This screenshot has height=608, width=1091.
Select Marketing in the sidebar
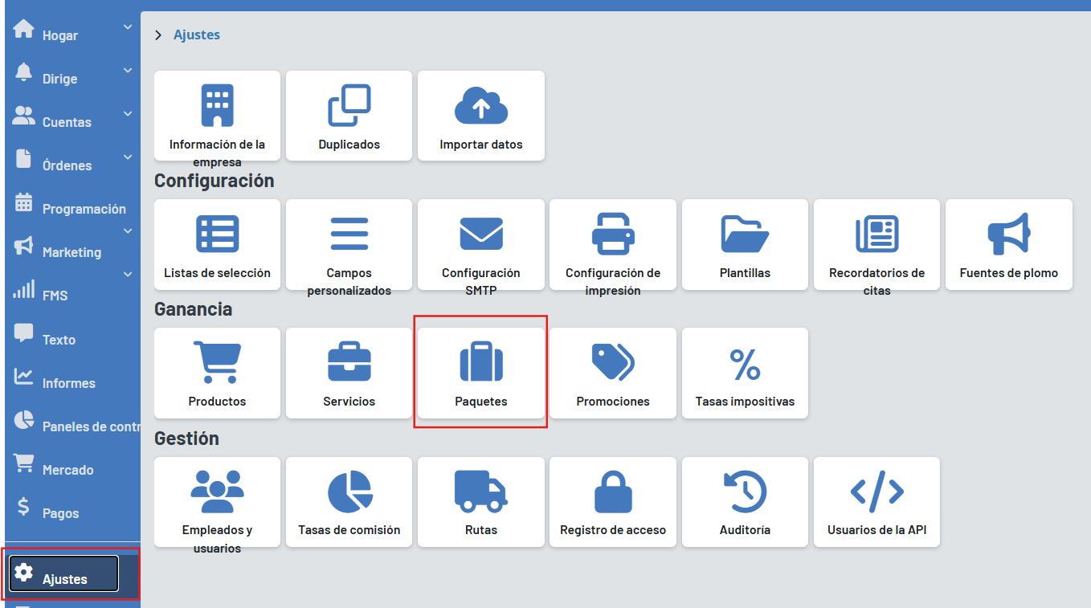point(72,252)
